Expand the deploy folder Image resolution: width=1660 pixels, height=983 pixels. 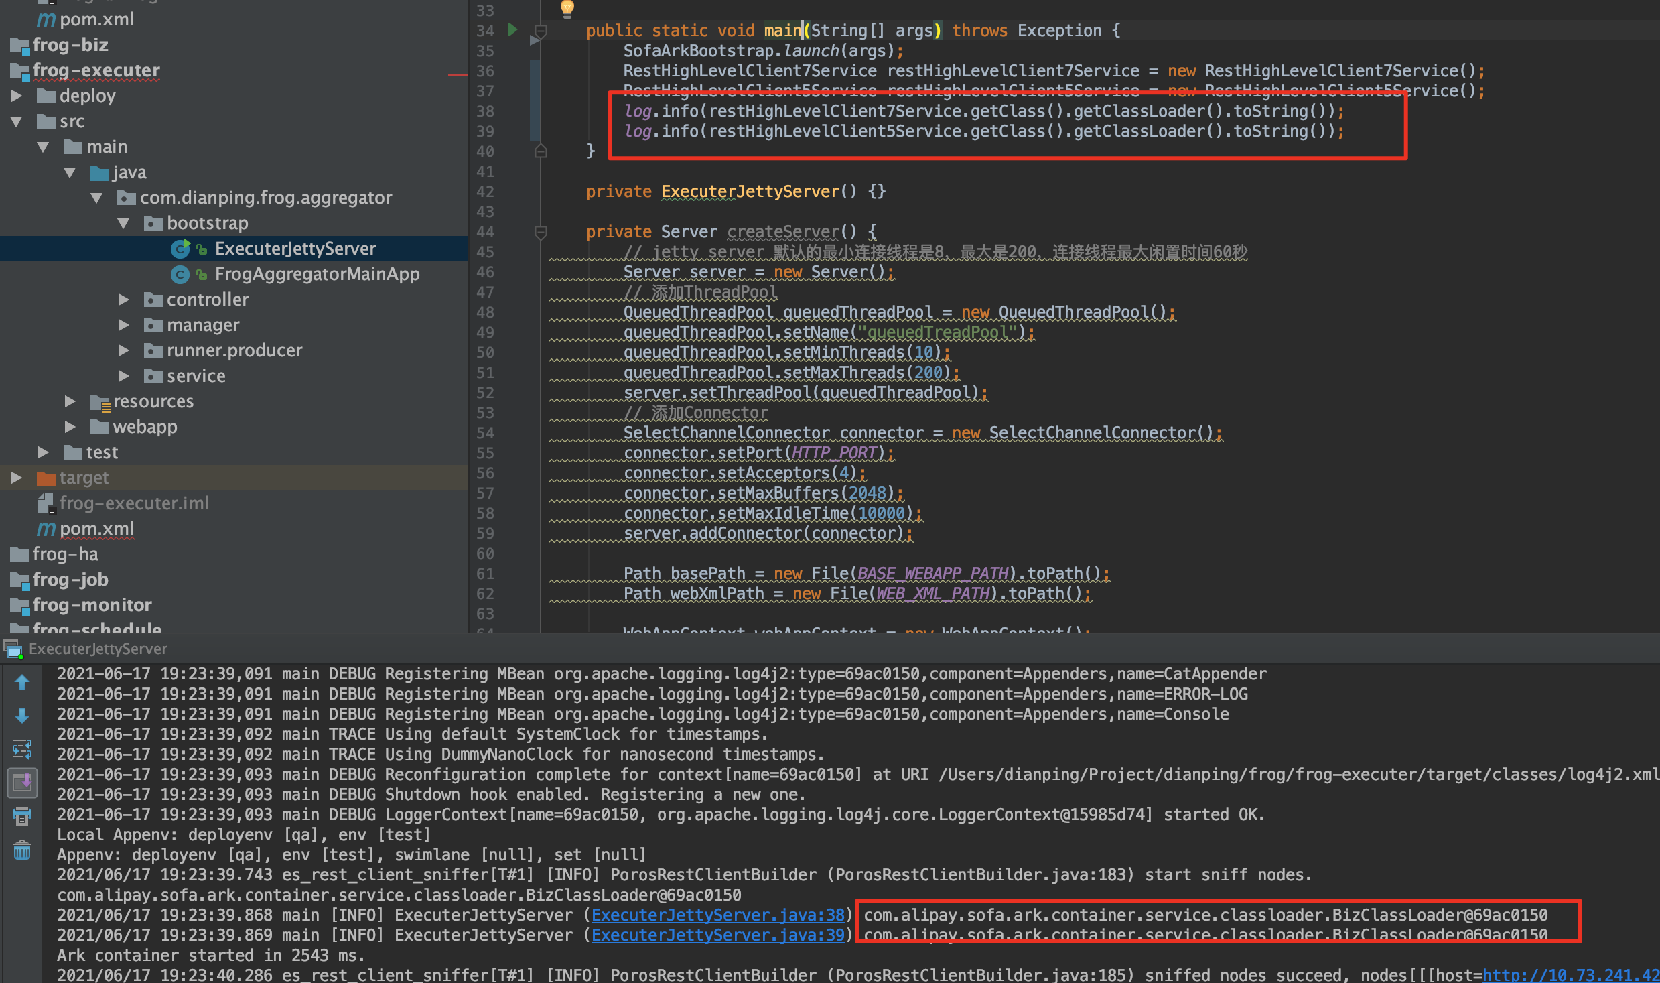tap(17, 95)
